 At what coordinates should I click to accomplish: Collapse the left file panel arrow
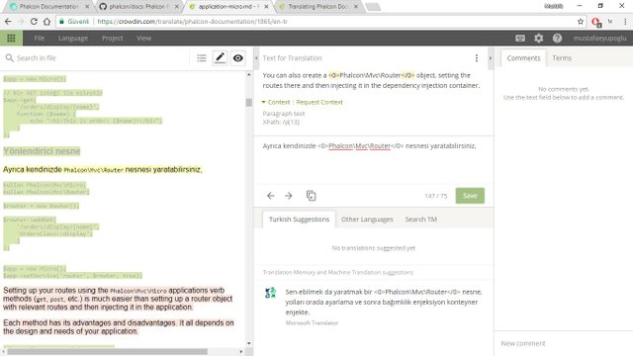point(256,58)
